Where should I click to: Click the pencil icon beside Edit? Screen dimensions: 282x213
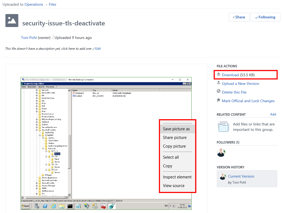(94, 49)
